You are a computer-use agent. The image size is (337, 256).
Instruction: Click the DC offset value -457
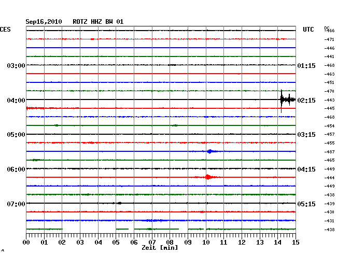[329, 134]
